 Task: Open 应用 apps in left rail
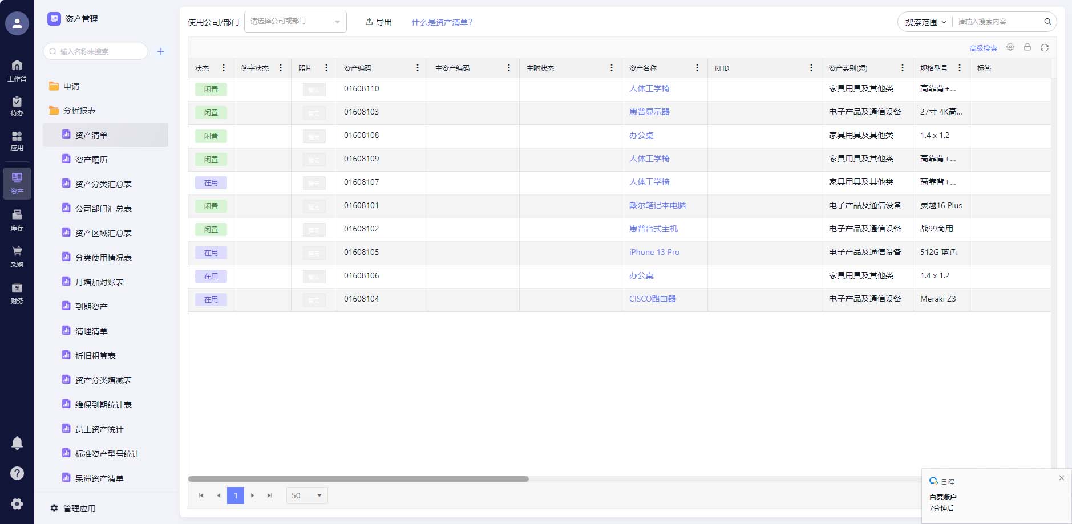tap(17, 140)
